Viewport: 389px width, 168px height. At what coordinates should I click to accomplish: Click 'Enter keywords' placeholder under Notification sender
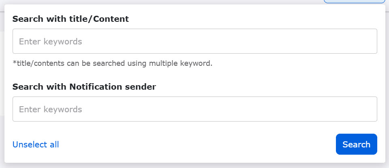51,109
